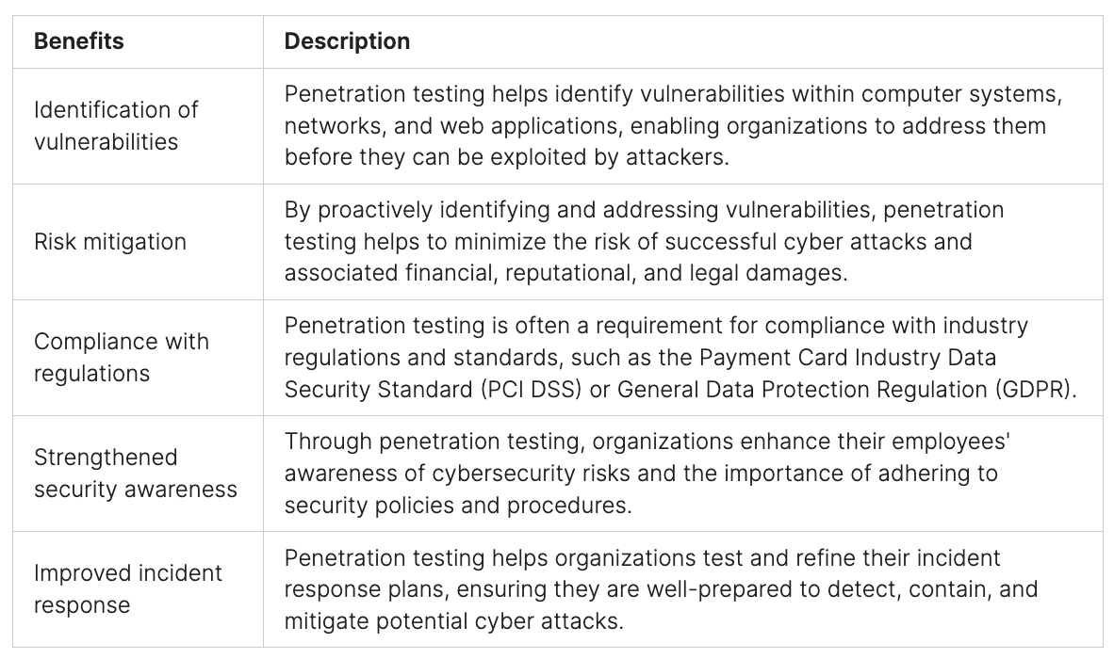Click the security awareness description text

[x=647, y=473]
